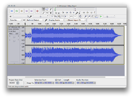Redo the last action
This screenshot has height=98, width=134.
click(x=75, y=16)
